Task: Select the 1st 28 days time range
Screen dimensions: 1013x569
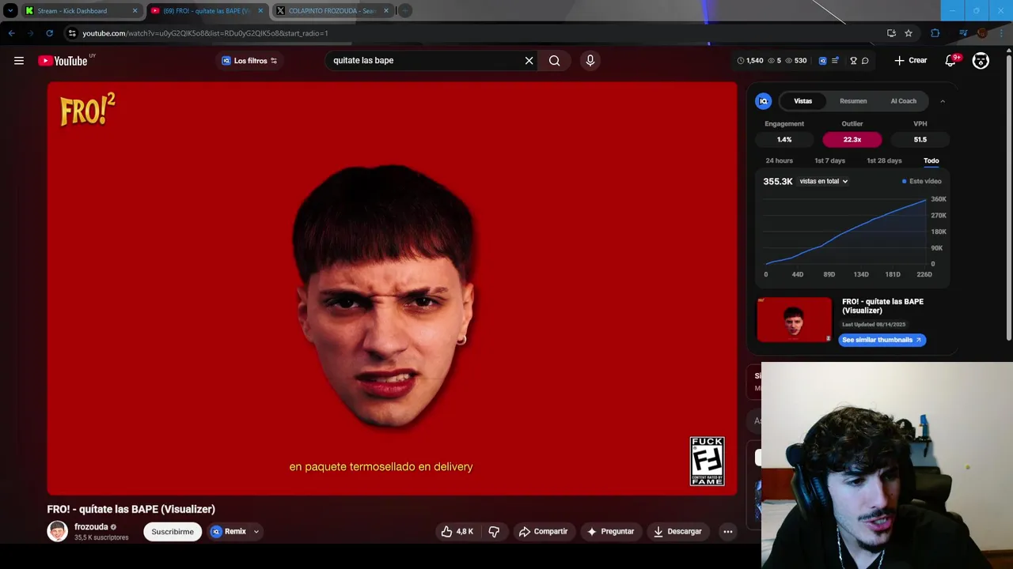Action: coord(884,160)
